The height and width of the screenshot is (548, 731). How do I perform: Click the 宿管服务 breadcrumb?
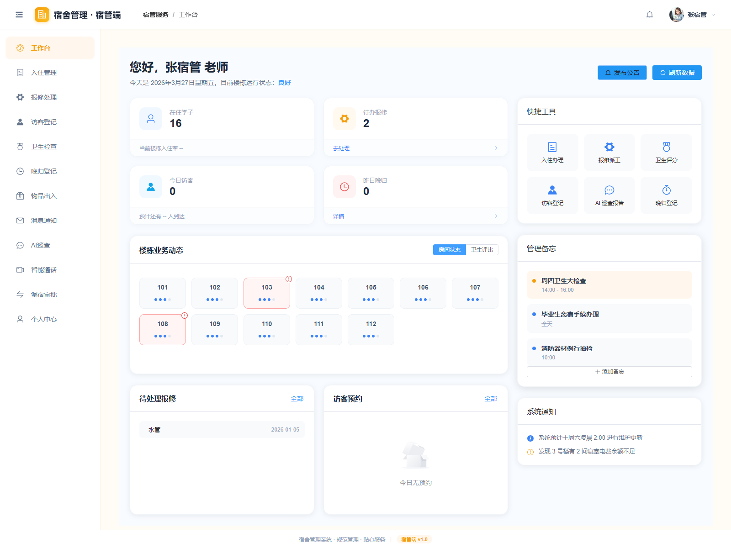point(156,15)
